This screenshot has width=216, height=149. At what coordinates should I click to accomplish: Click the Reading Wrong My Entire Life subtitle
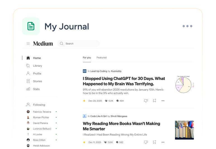click(x=115, y=135)
